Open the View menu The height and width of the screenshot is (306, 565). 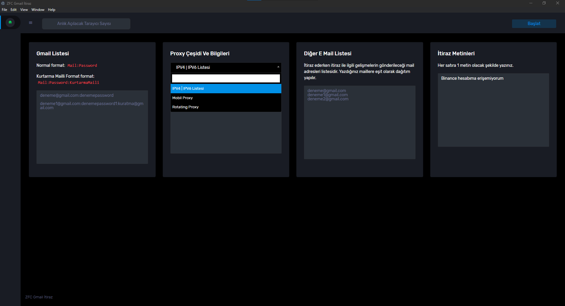coord(24,10)
